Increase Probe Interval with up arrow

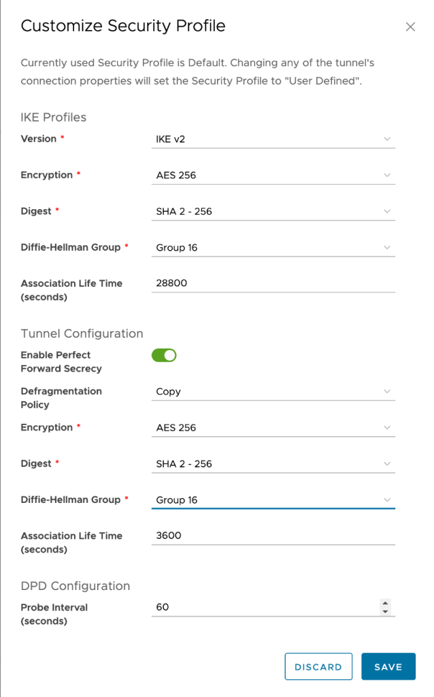[x=386, y=603]
